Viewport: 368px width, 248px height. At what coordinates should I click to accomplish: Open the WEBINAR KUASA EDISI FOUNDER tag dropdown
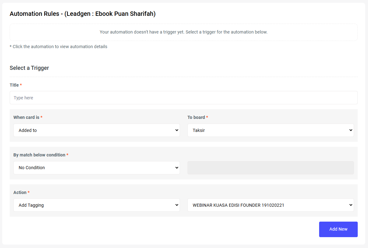270,205
